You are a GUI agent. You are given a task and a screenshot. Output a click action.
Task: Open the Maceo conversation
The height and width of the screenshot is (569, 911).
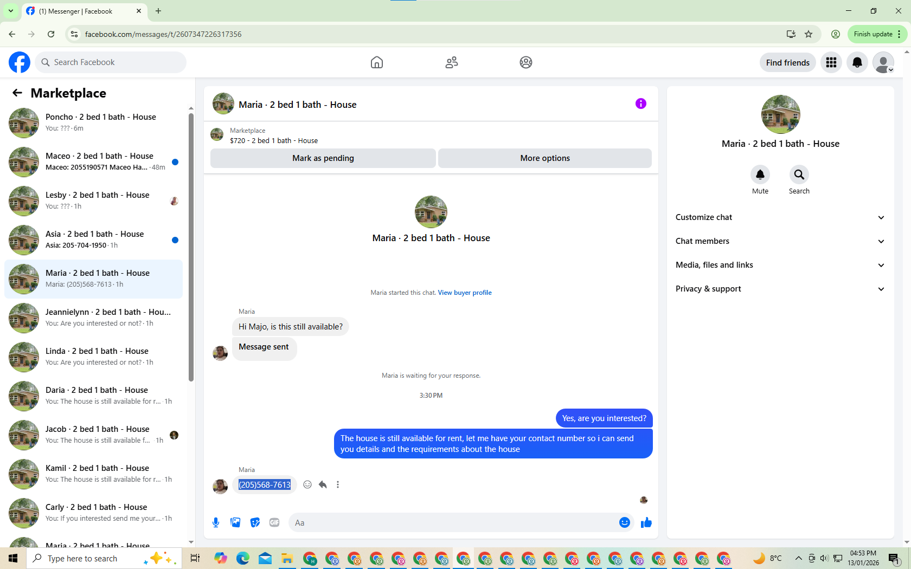pos(93,162)
